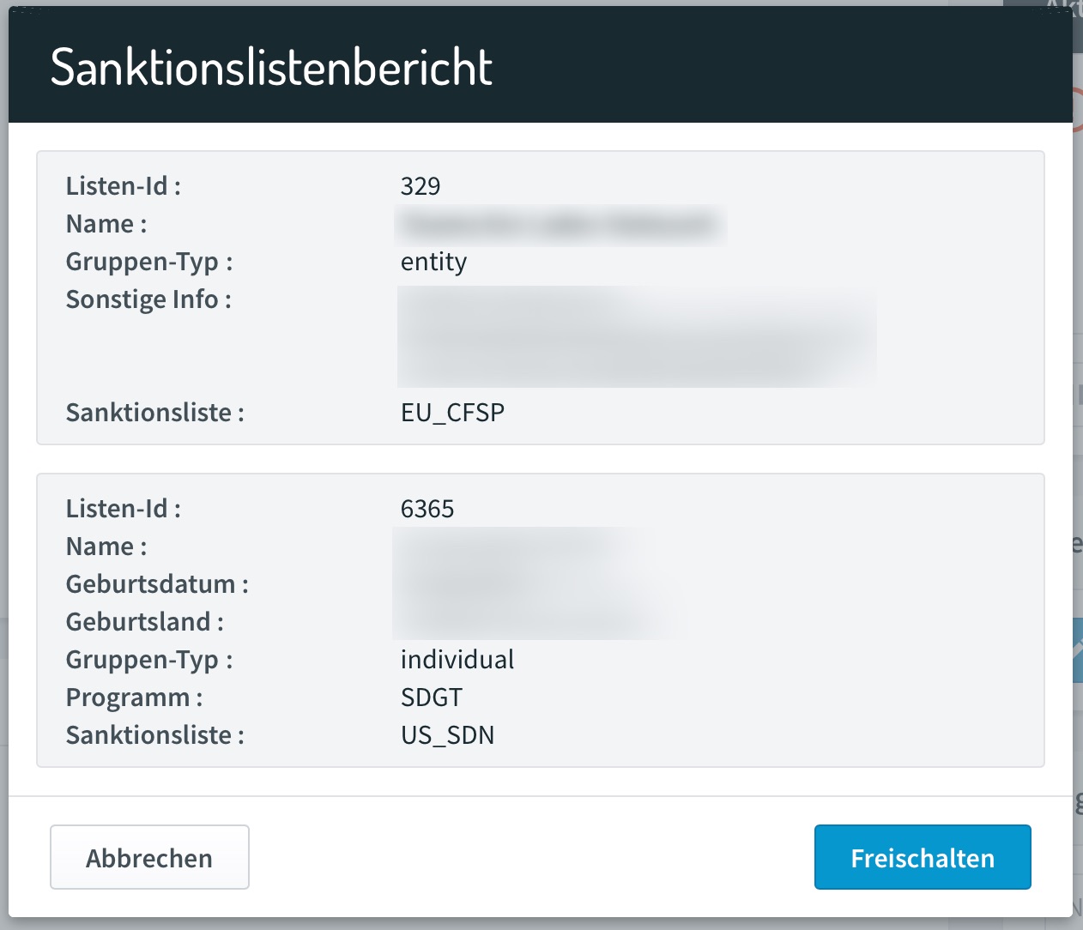Select the Gruppen-Typ value individual
1083x930 pixels.
[x=457, y=660]
